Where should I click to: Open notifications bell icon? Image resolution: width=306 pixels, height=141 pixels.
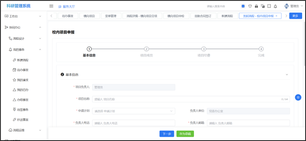275,6
